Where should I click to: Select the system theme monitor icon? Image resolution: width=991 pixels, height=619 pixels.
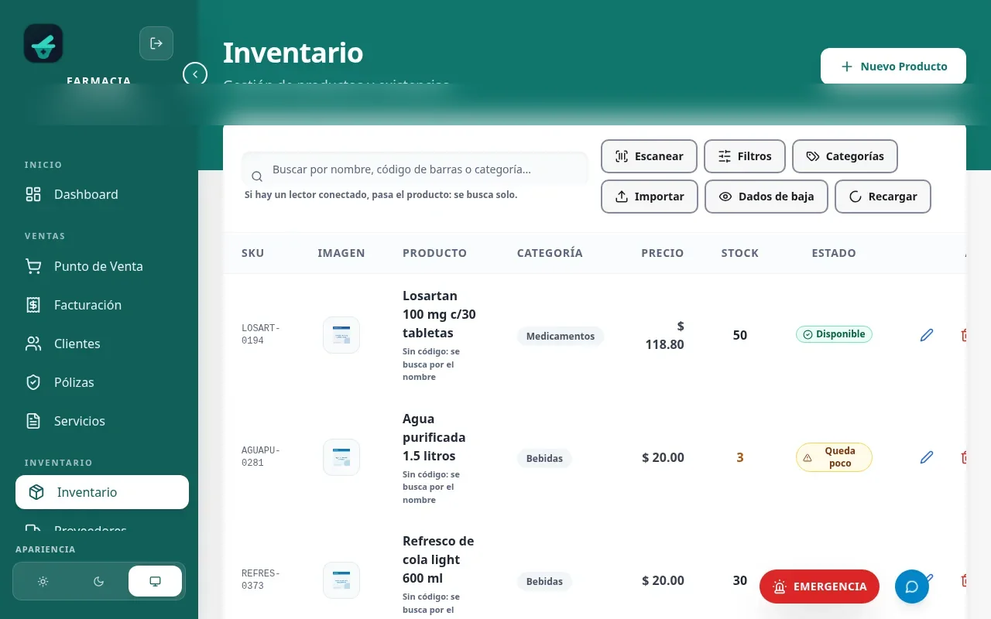155,581
